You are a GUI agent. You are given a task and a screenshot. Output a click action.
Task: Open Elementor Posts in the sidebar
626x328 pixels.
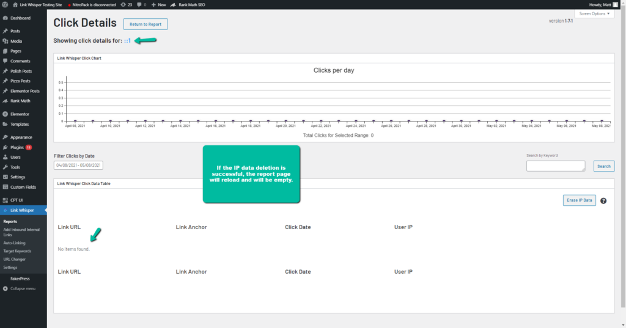tap(23, 91)
